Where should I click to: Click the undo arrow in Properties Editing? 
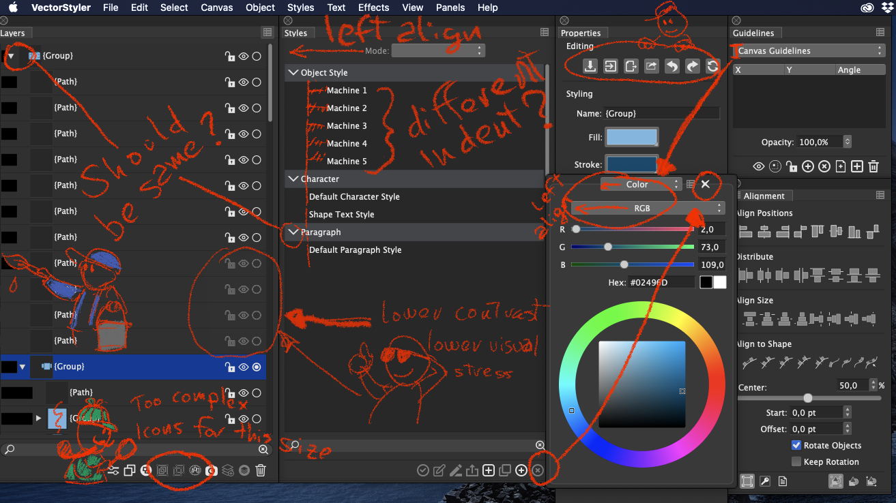tap(672, 66)
